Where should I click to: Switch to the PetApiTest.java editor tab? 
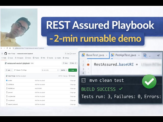click(x=126, y=55)
